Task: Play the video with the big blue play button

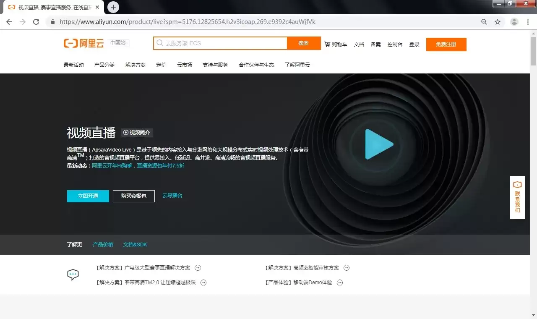Action: pos(379,144)
